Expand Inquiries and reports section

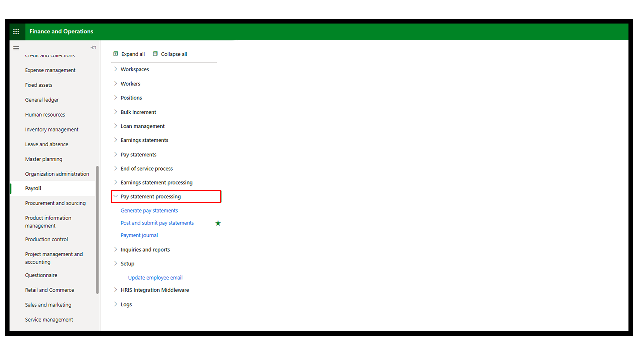pyautogui.click(x=116, y=250)
